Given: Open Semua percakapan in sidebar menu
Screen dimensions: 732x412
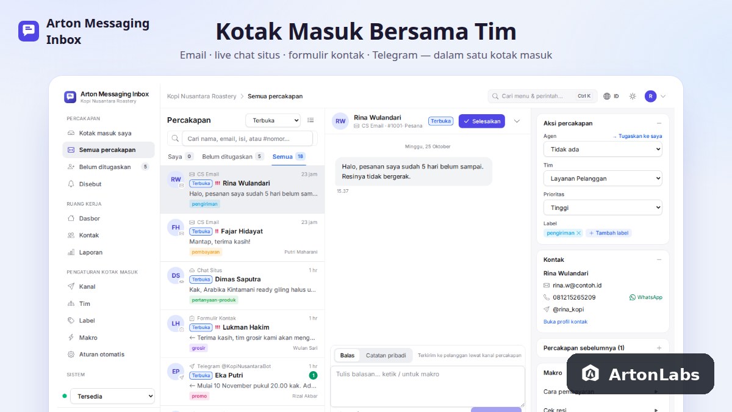Looking at the screenshot, I should coord(109,150).
